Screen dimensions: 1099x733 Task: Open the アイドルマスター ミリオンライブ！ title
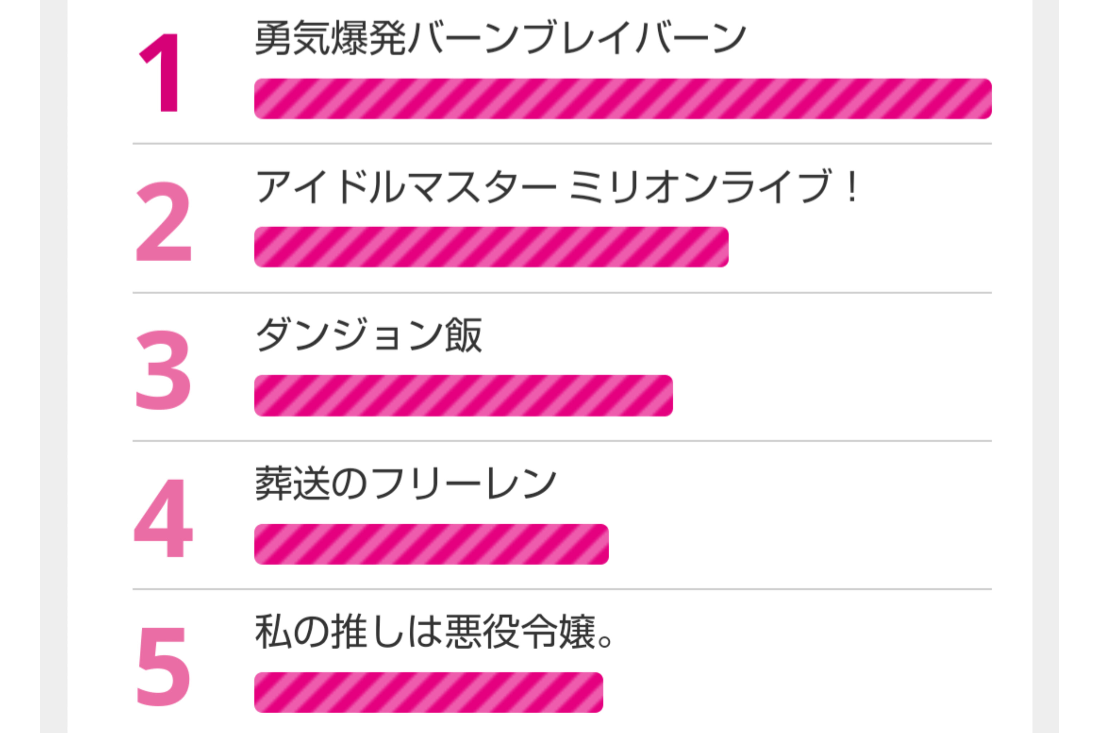click(557, 186)
